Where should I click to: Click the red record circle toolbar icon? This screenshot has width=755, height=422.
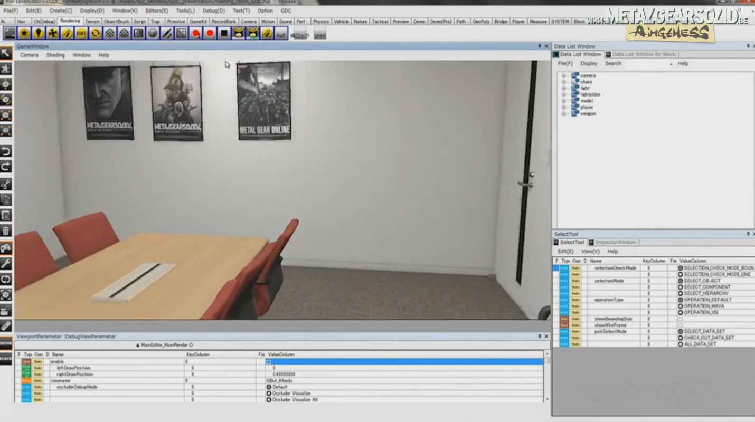coord(210,33)
